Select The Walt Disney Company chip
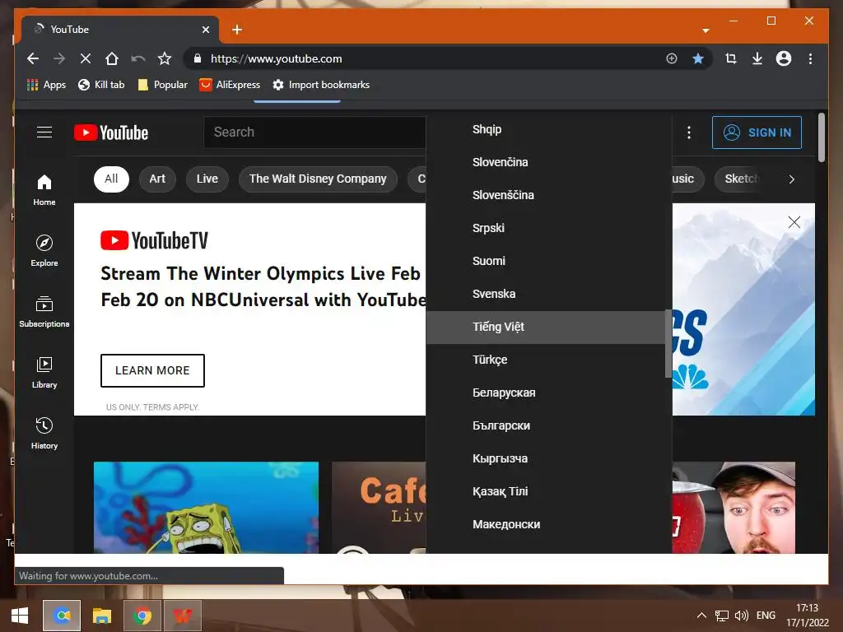843x632 pixels. coord(318,179)
